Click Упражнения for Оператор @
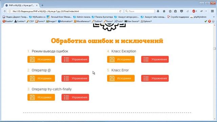 75,78
